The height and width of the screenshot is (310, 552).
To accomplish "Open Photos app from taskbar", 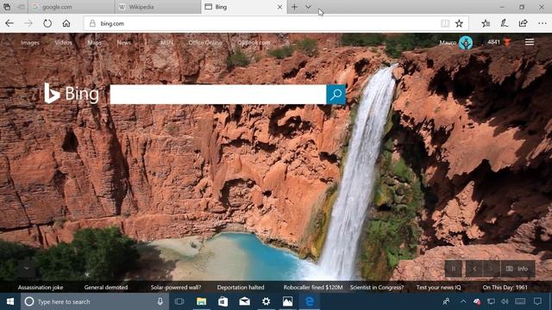I will pyautogui.click(x=287, y=301).
